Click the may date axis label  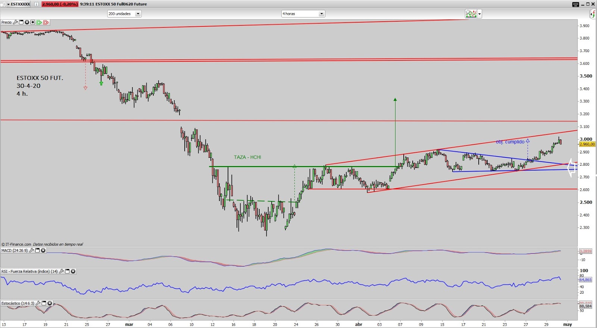pos(568,324)
